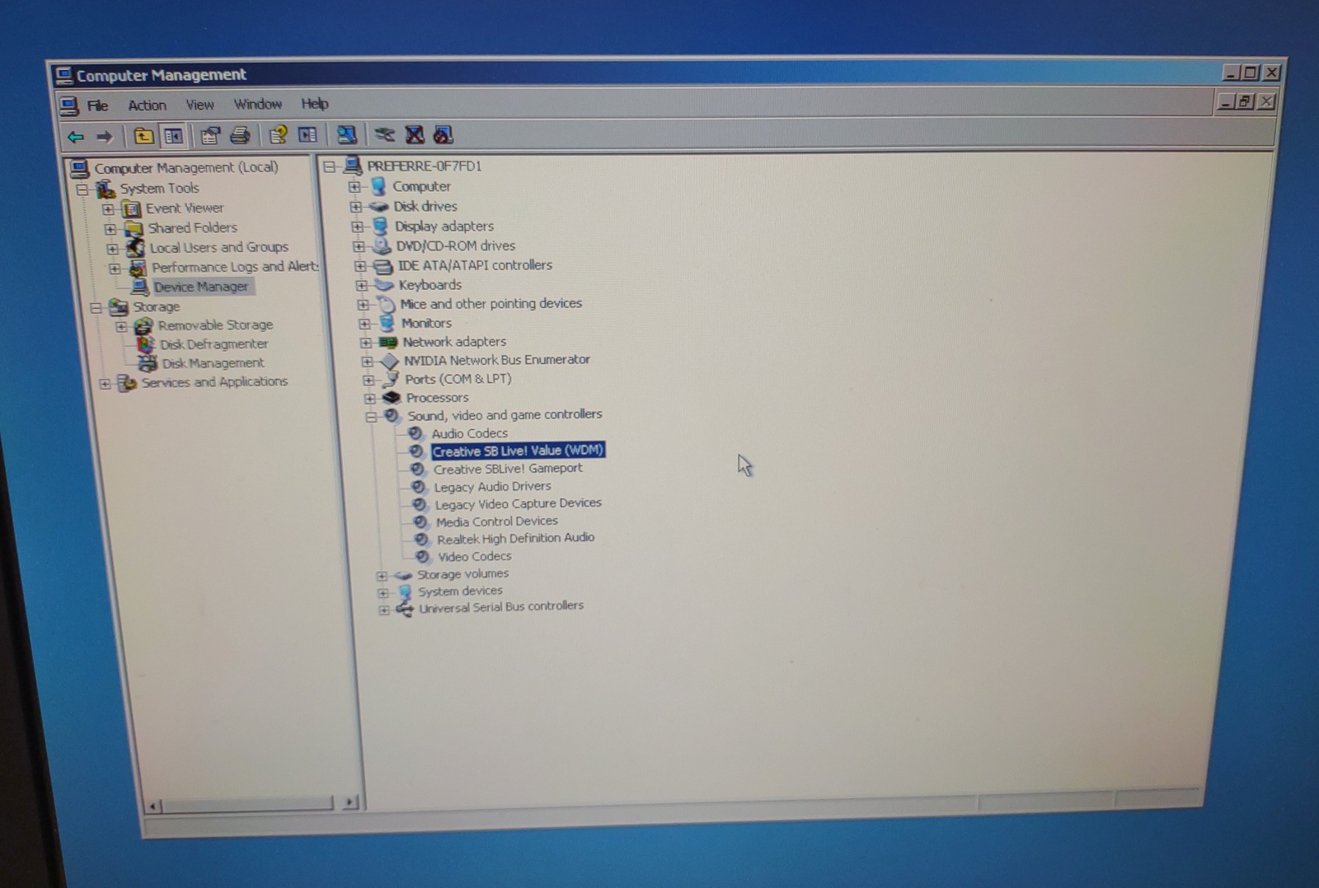Viewport: 1319px width, 888px height.
Task: Expand the Display adapters node
Action: point(357,227)
